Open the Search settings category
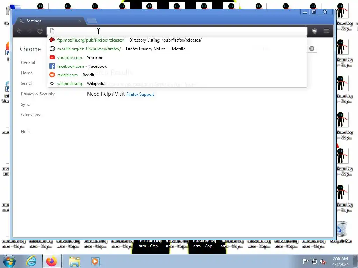Viewport: 358px width, 268px height. (x=27, y=83)
